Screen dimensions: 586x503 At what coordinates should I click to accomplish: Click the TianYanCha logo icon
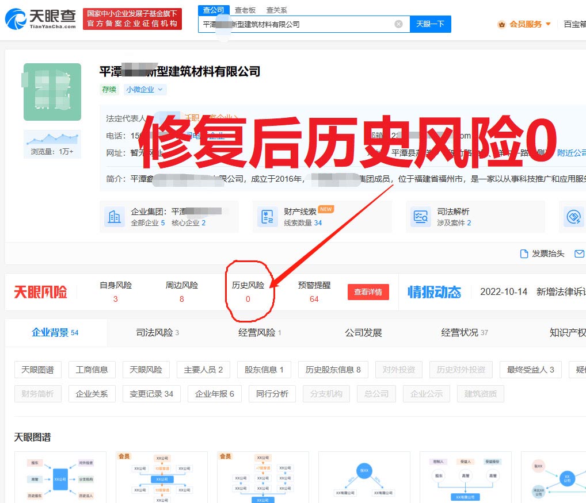coord(15,19)
